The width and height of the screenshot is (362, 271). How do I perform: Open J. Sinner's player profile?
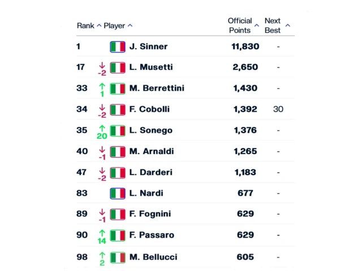coord(148,46)
